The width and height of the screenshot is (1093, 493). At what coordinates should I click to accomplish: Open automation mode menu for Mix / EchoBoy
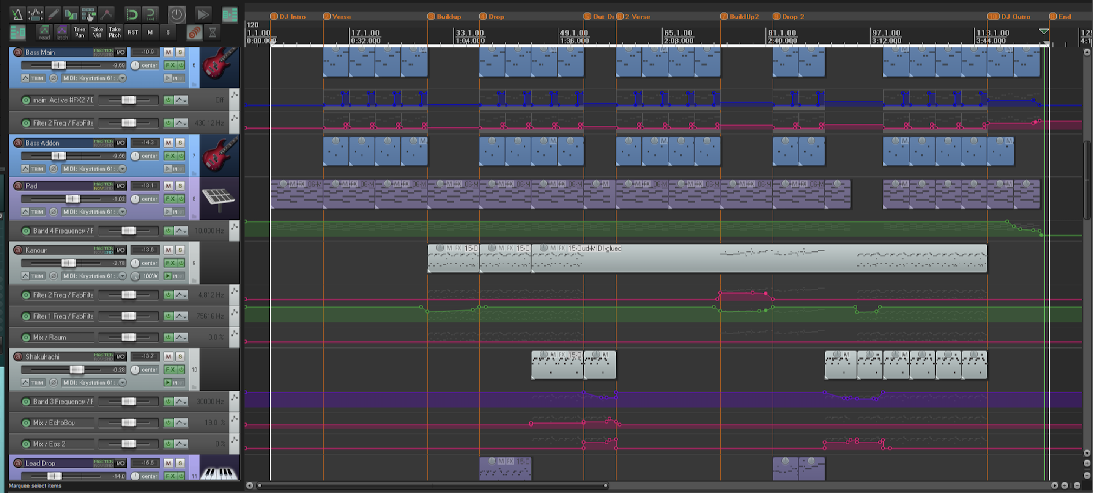(x=181, y=422)
